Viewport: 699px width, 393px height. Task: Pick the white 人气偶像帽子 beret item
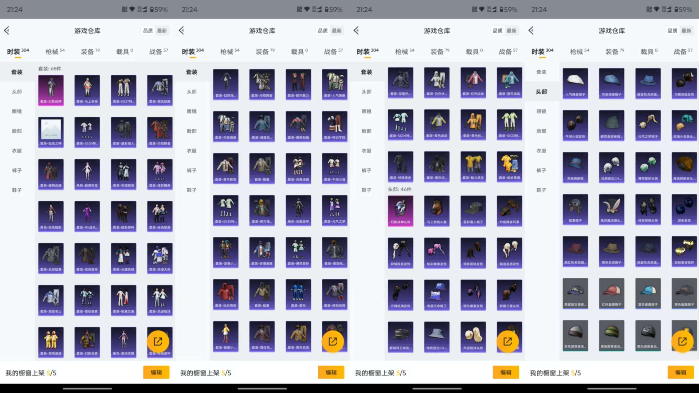click(575, 83)
